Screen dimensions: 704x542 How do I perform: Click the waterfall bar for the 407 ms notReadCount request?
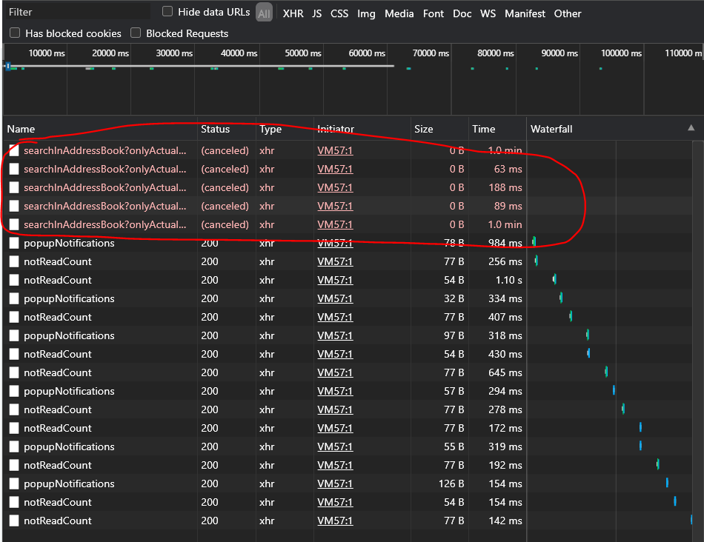click(x=571, y=316)
